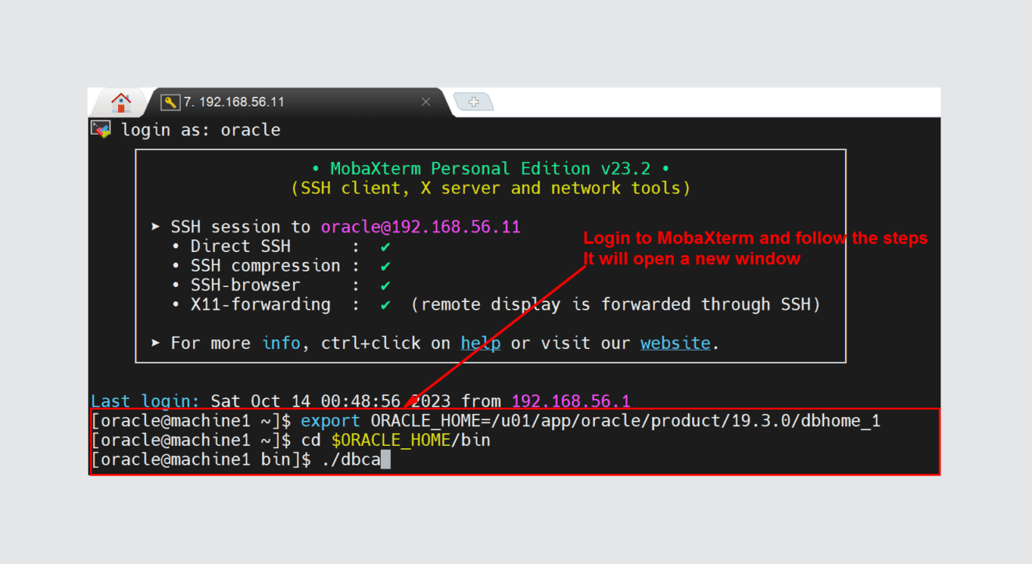
Task: Toggle the X11-forwarding checkmark
Action: coord(384,304)
